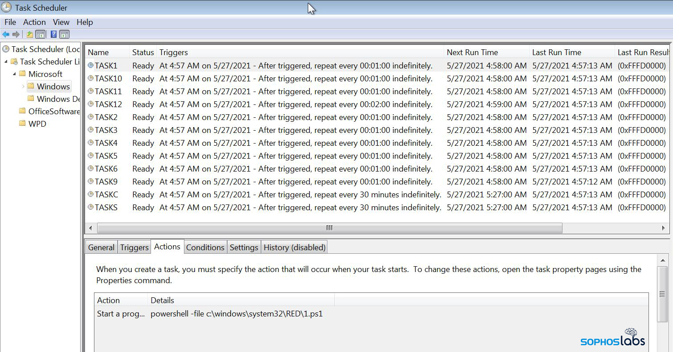
Task: Click the clock icon beside TASK12
Action: (91, 104)
